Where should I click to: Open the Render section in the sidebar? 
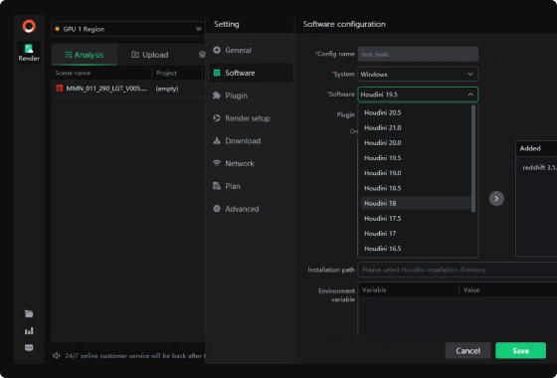29,52
